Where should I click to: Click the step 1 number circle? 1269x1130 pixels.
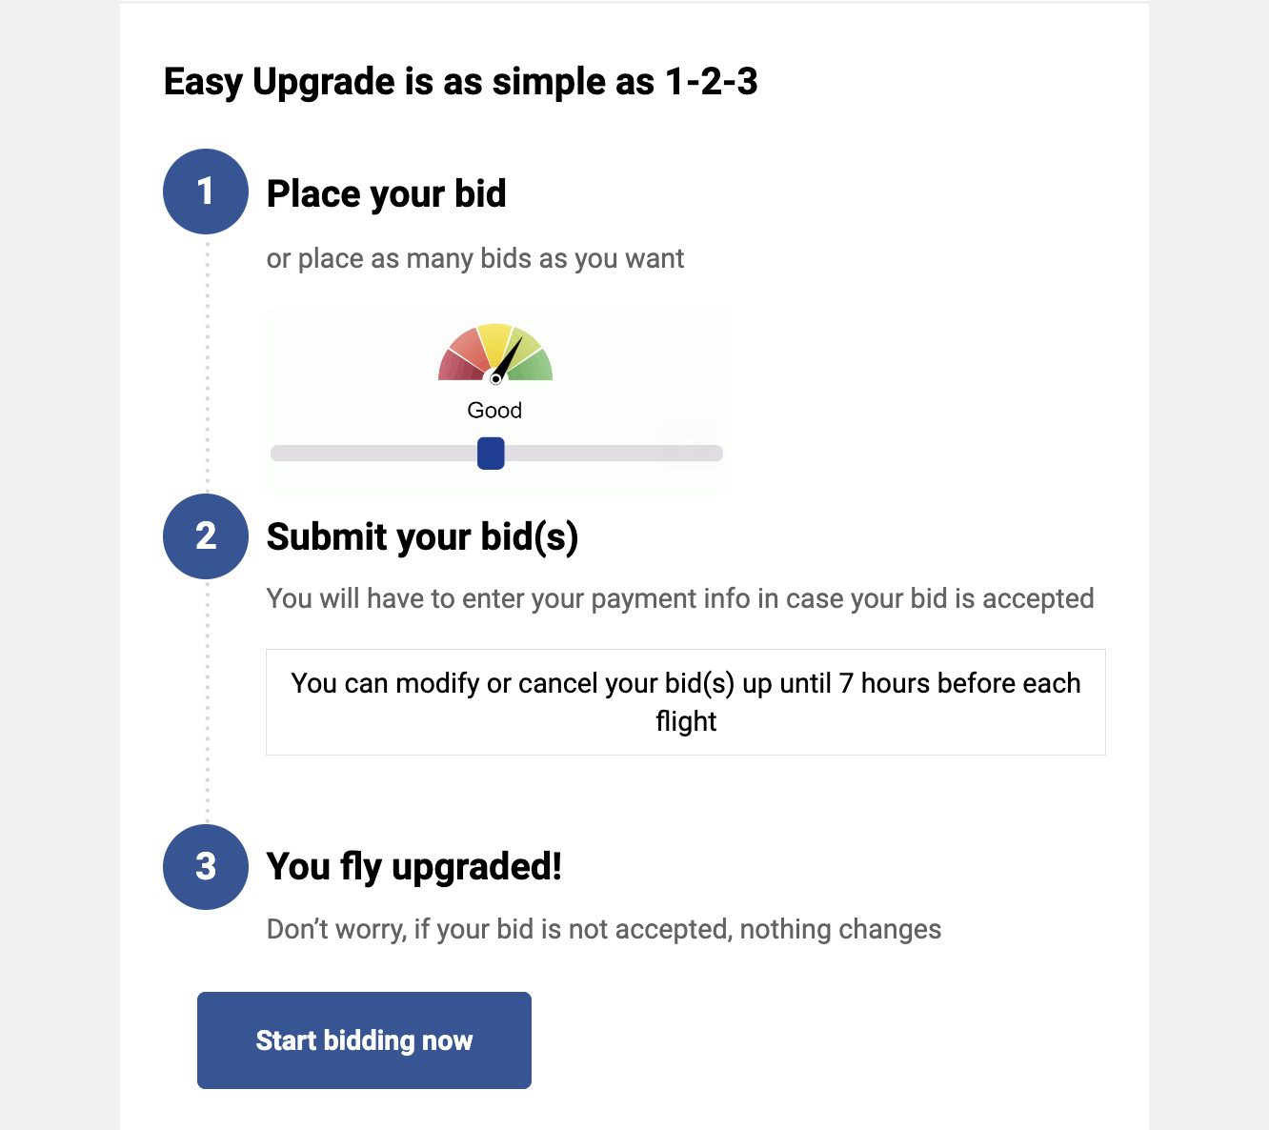(x=206, y=192)
